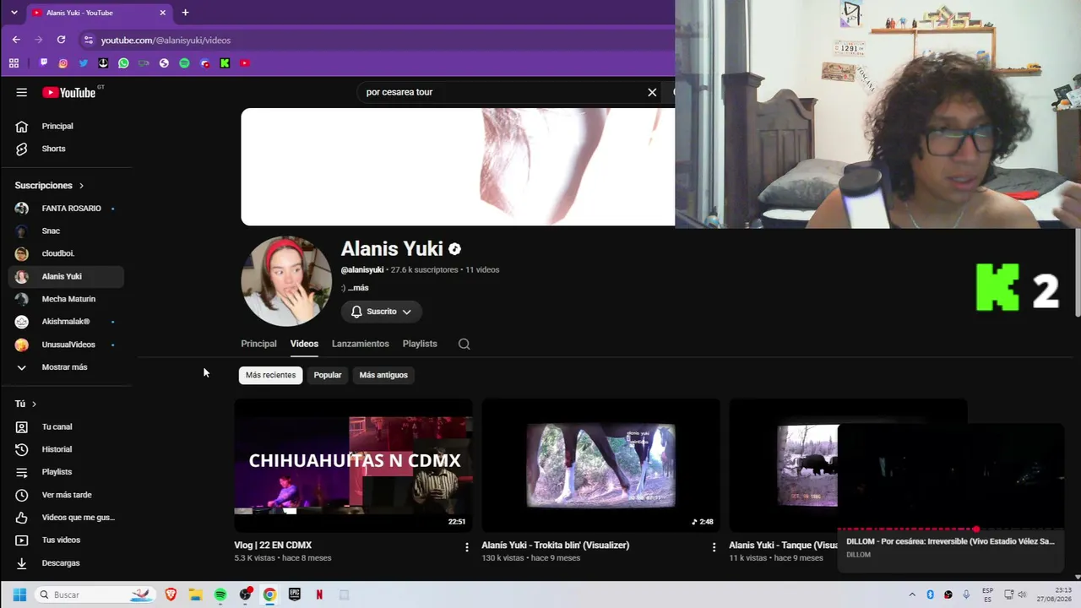Open Ver más tarde in the sidebar
Screen dimensions: 1081x608
(66, 495)
